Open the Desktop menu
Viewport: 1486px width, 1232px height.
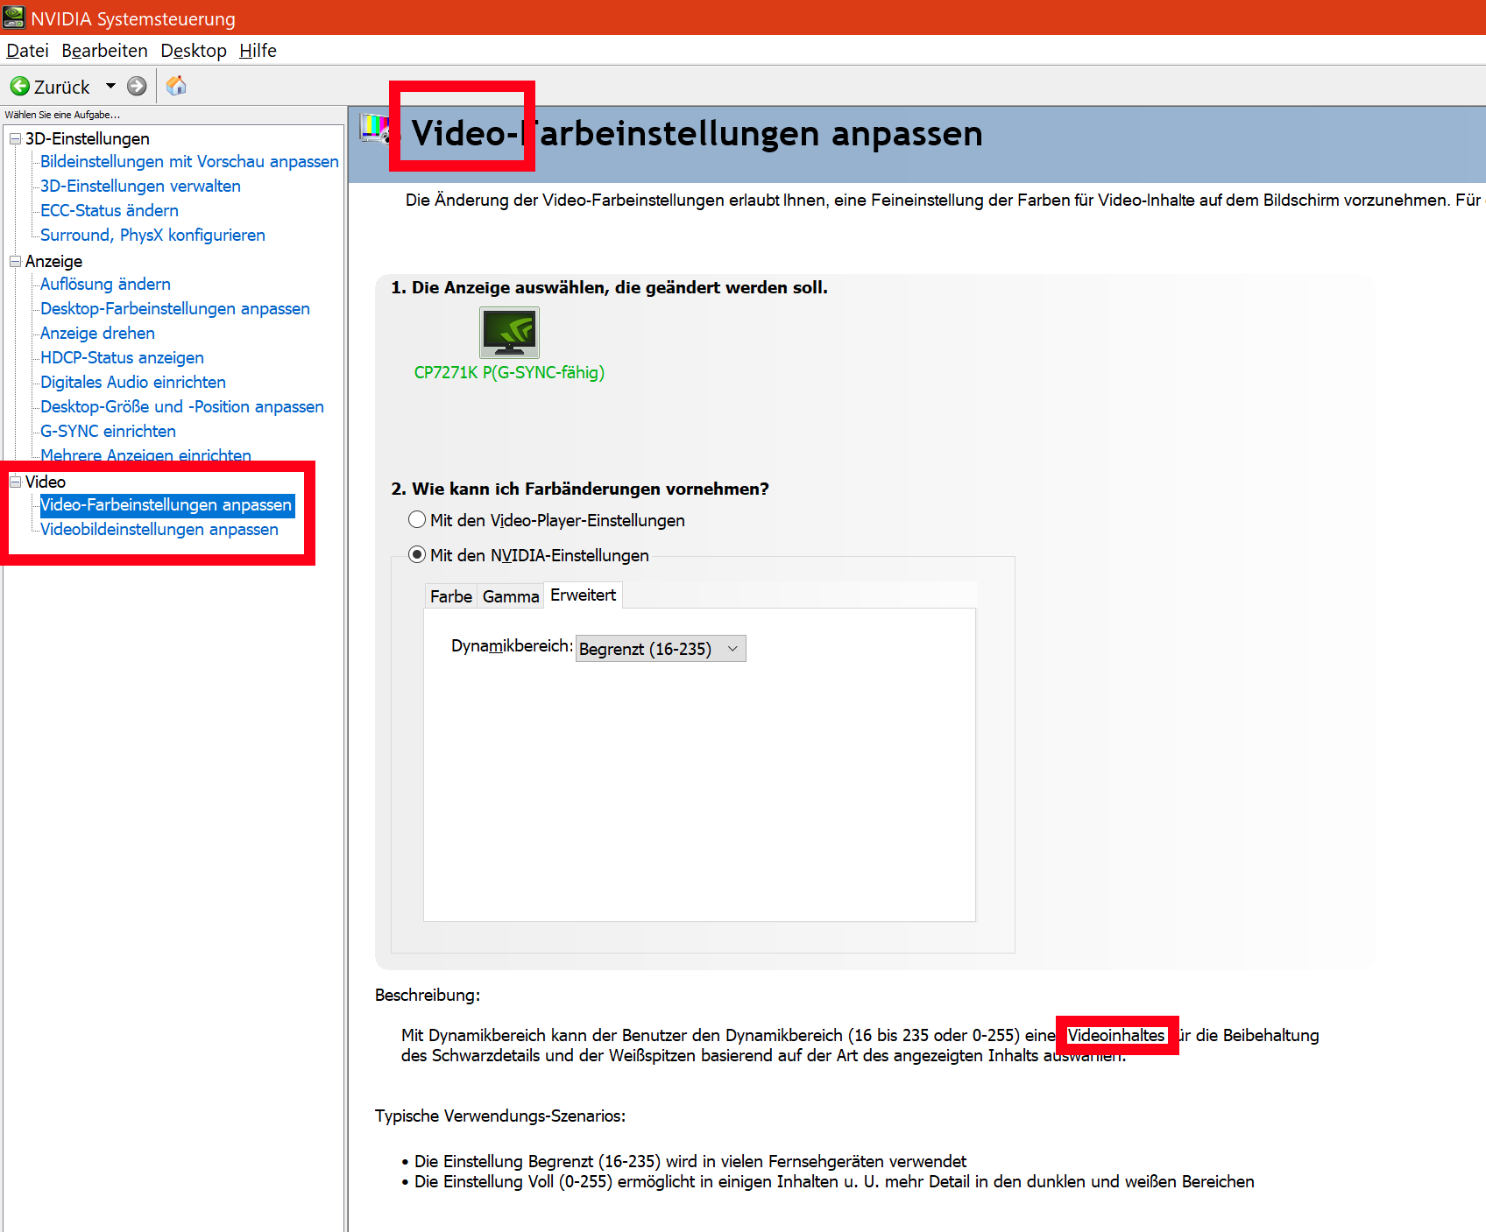pyautogui.click(x=194, y=51)
